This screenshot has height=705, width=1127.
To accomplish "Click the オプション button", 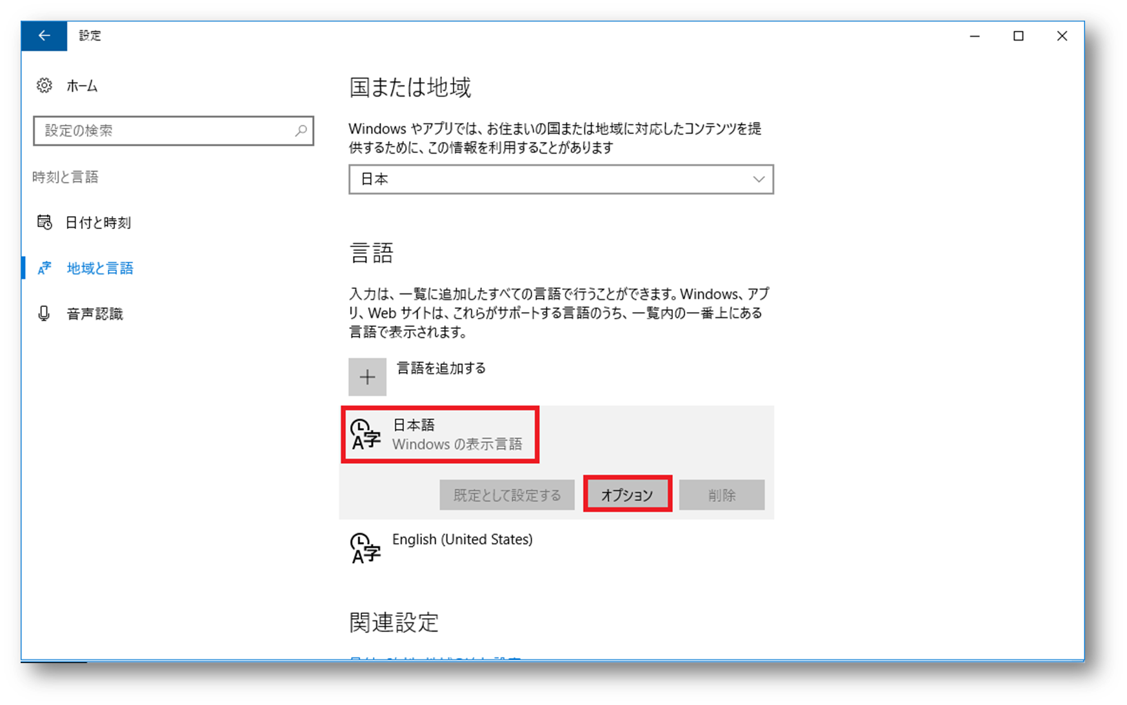I will [x=628, y=495].
